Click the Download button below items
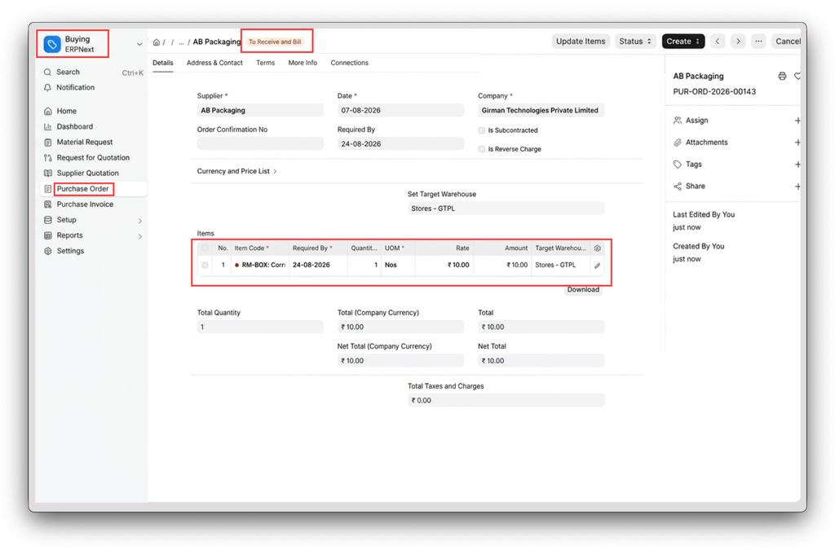 (x=583, y=289)
